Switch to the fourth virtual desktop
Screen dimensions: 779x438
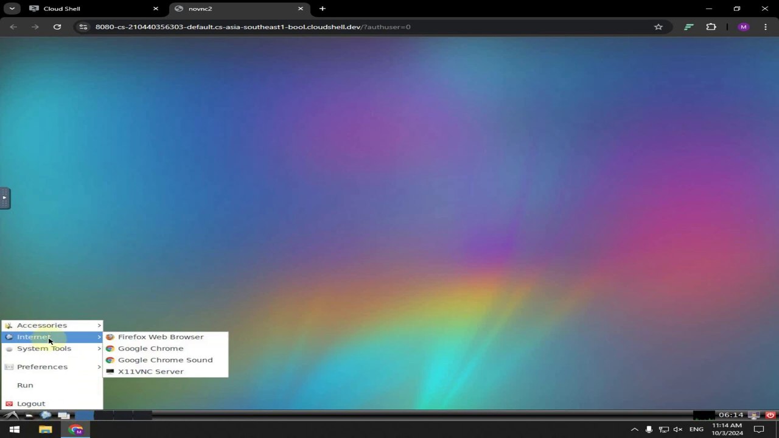pyautogui.click(x=142, y=415)
